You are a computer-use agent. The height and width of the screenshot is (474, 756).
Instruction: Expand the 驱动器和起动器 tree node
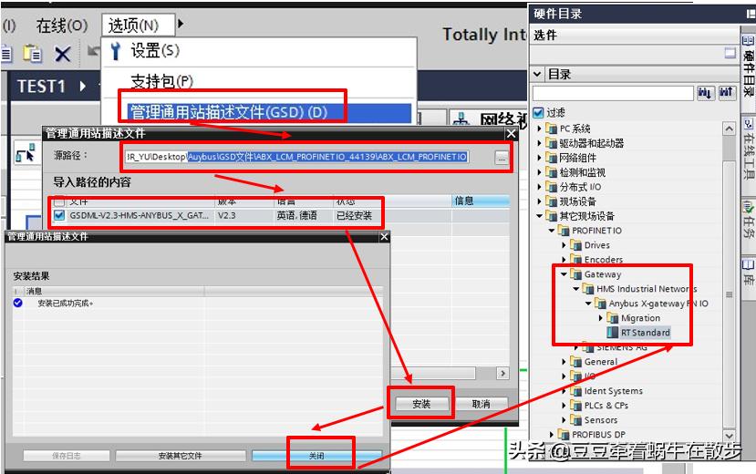tap(540, 143)
